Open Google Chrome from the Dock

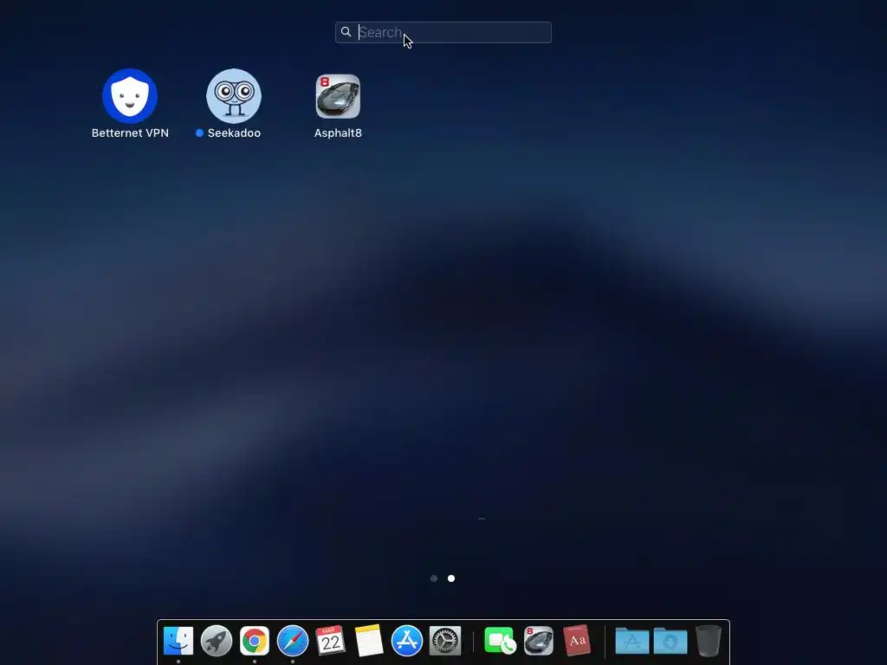coord(255,641)
